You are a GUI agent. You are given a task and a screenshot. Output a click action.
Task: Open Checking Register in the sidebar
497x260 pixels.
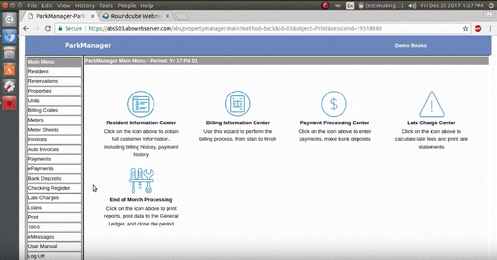point(54,188)
